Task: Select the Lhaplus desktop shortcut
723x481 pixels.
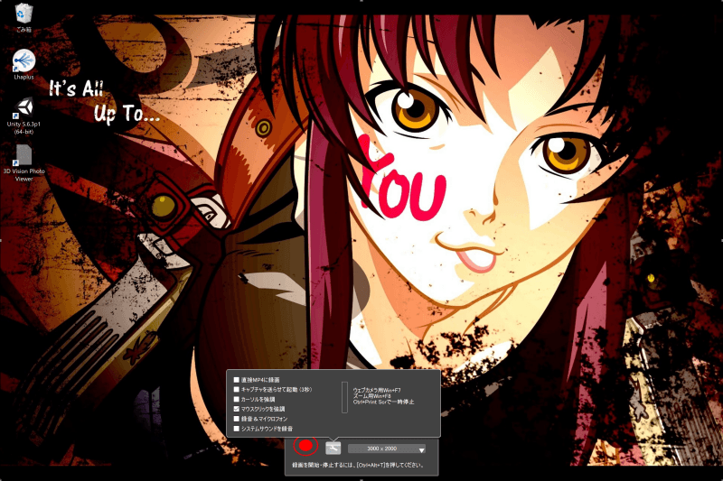Action: click(23, 64)
